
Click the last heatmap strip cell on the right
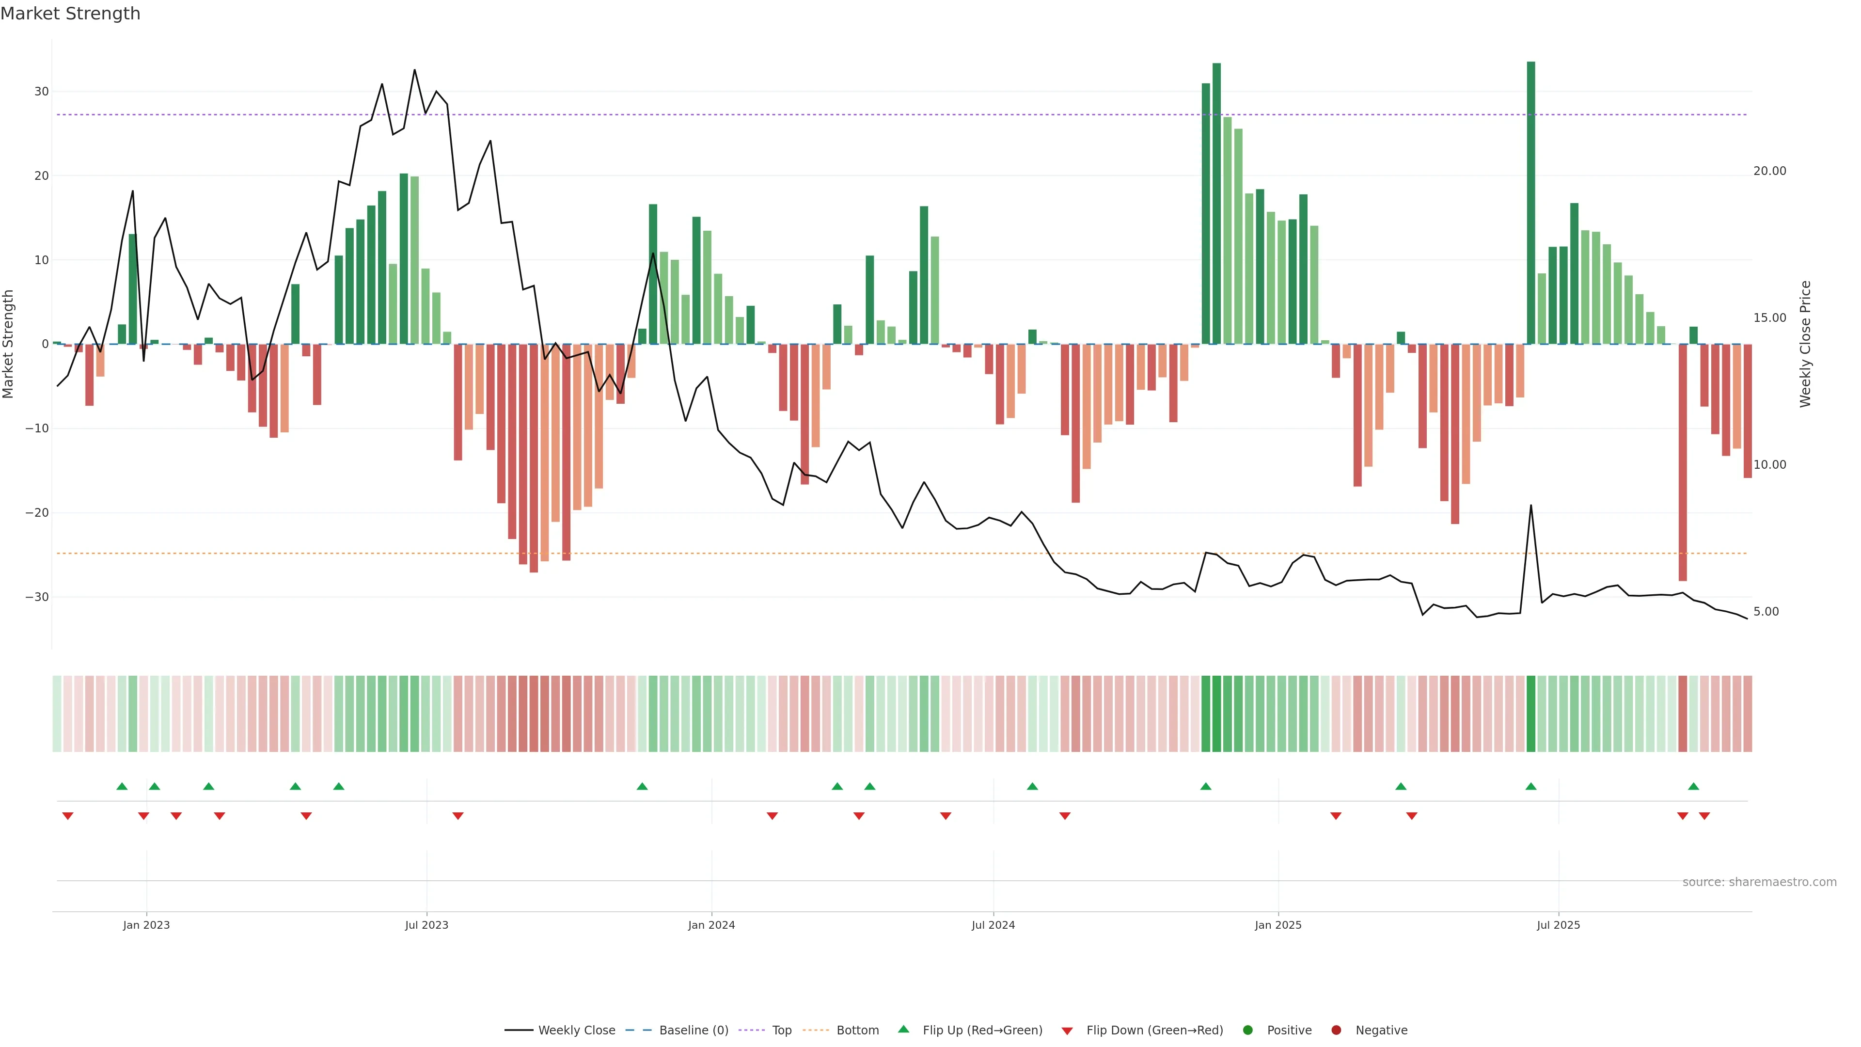[1748, 713]
